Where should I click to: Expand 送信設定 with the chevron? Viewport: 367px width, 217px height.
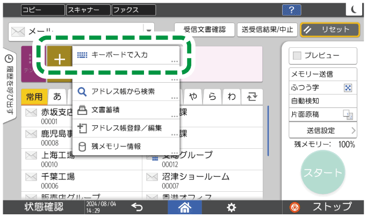tap(354, 131)
